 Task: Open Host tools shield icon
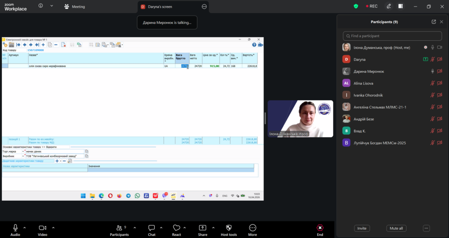click(228, 227)
